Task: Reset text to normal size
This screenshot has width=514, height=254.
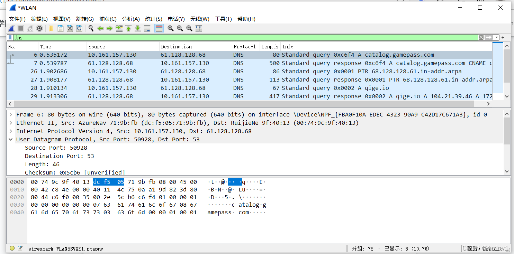Action: (189, 28)
